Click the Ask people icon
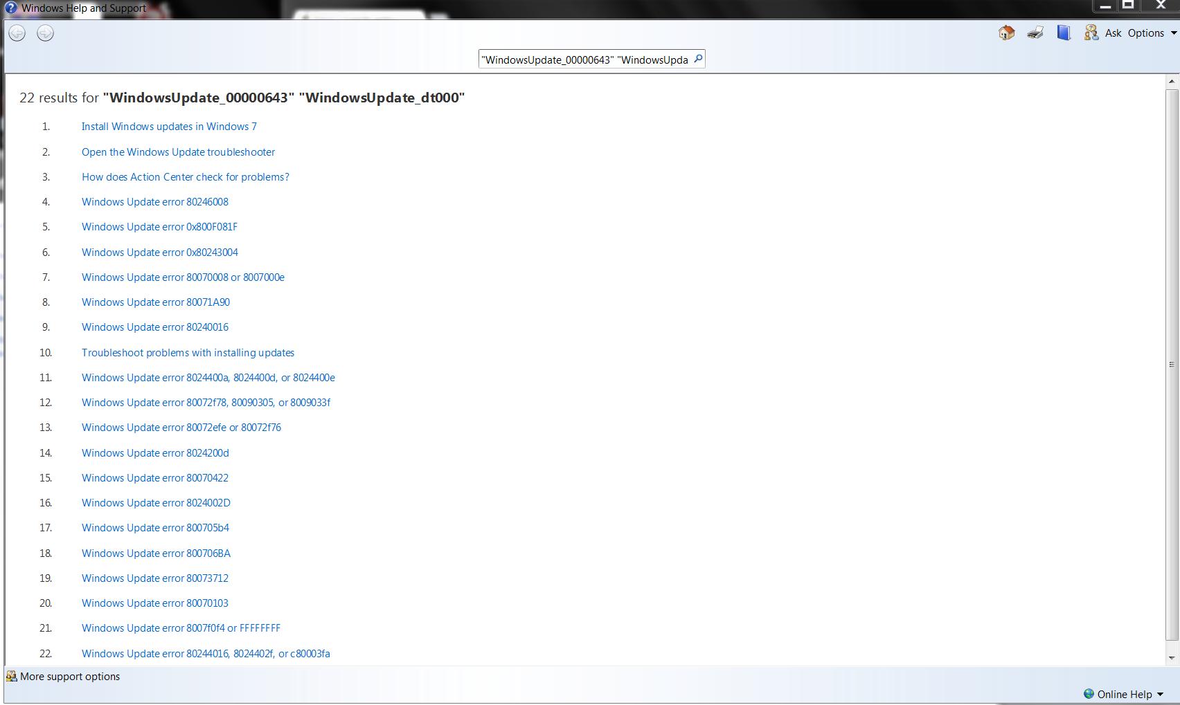Screen dimensions: 1180x705 [x=1091, y=33]
